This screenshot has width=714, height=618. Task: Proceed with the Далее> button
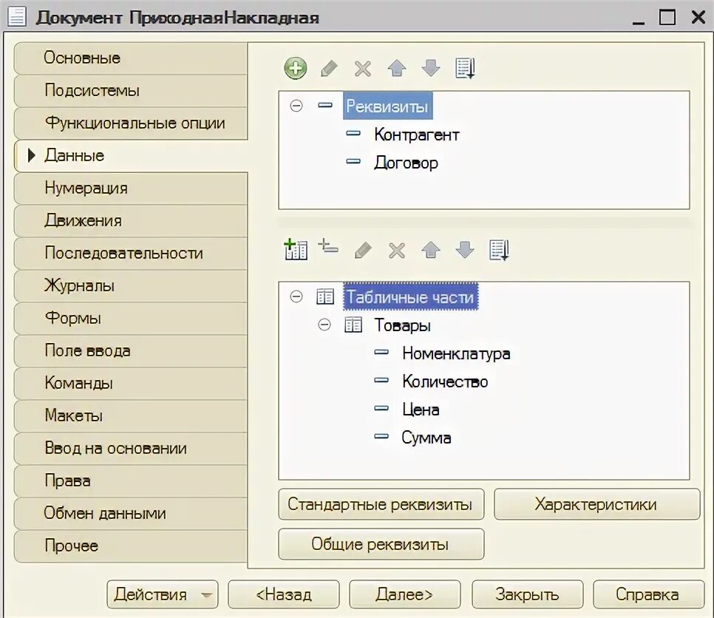[405, 594]
